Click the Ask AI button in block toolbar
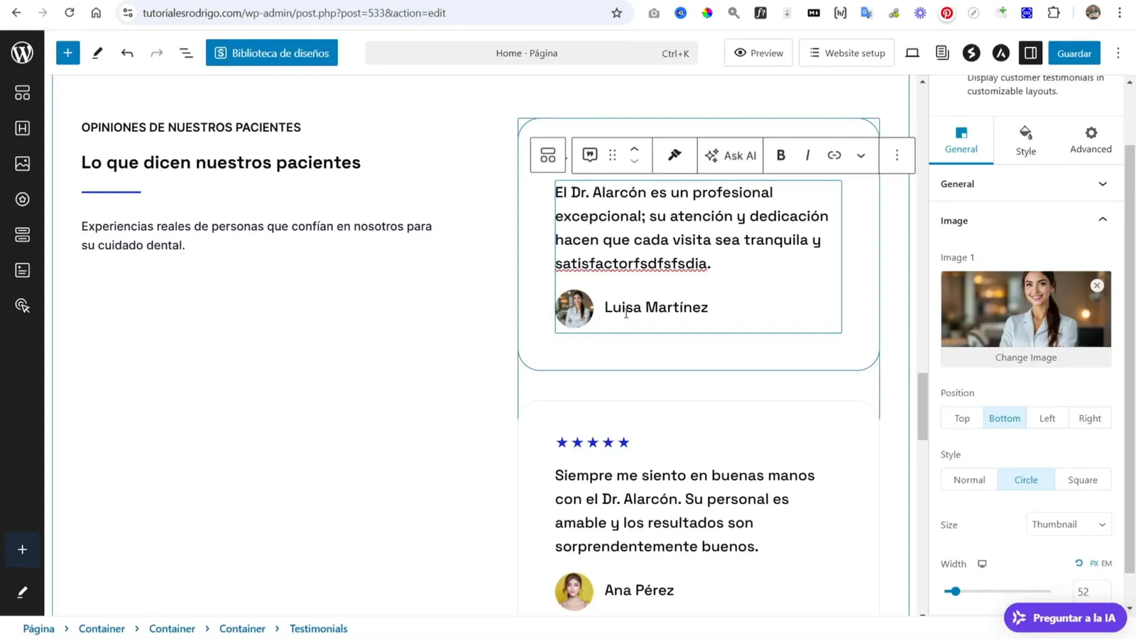The height and width of the screenshot is (639, 1136). pyautogui.click(x=730, y=155)
